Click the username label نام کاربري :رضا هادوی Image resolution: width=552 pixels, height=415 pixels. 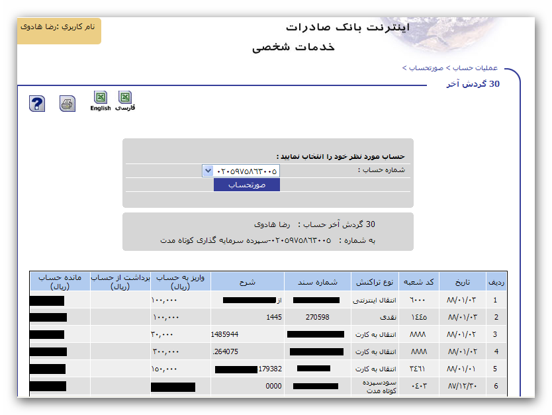click(58, 26)
